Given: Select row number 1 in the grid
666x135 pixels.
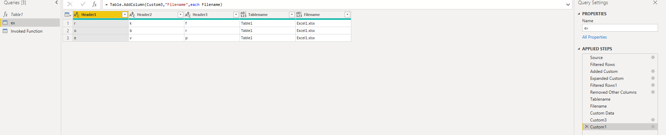Looking at the screenshot, I should click(68, 23).
